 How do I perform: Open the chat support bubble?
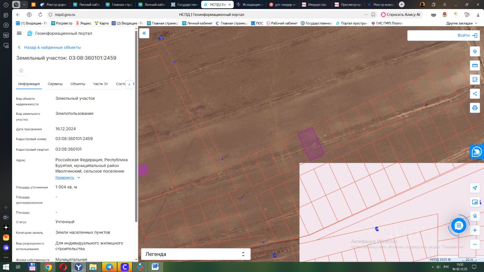point(459,226)
